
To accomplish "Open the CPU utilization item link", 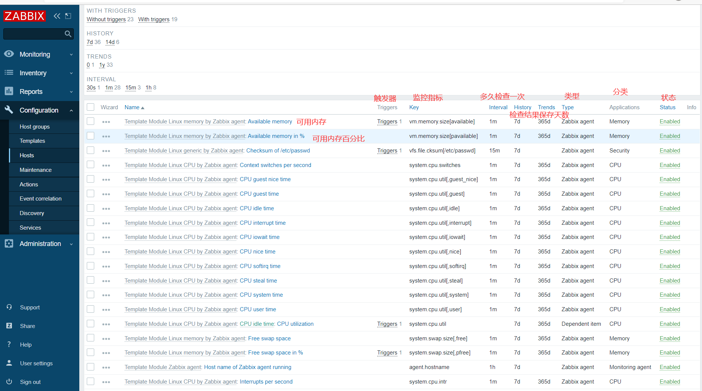I will (x=295, y=324).
